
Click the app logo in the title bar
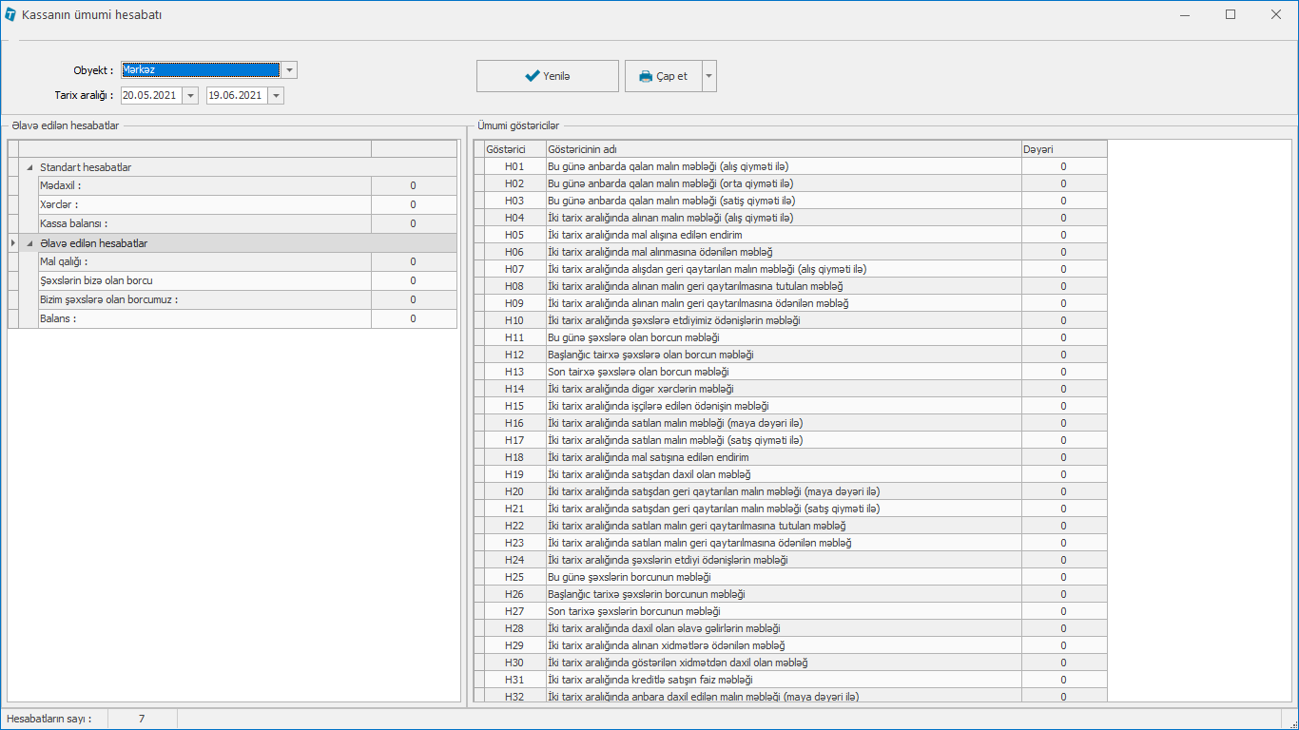coord(10,14)
